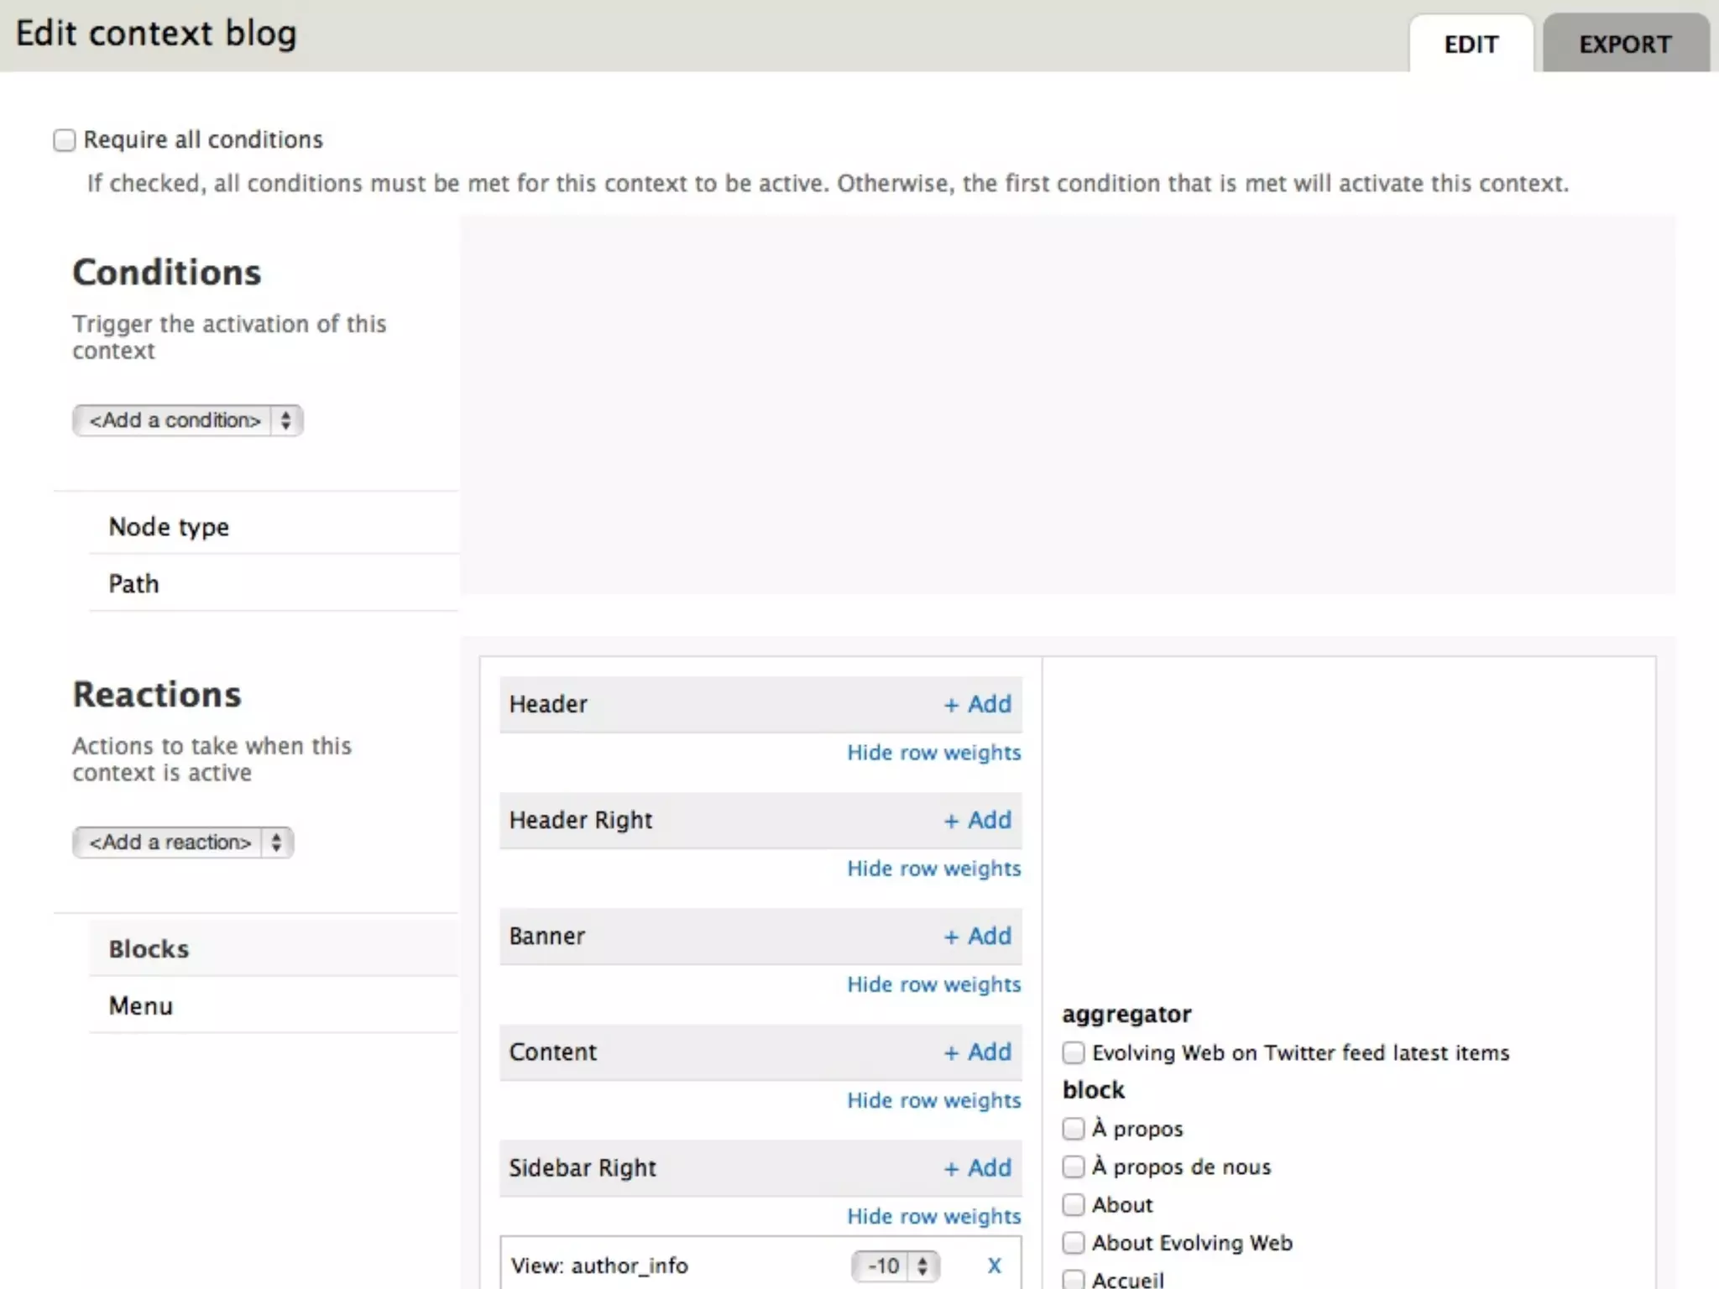Add a block to Header Right region
This screenshot has height=1289, width=1719.
coord(978,820)
